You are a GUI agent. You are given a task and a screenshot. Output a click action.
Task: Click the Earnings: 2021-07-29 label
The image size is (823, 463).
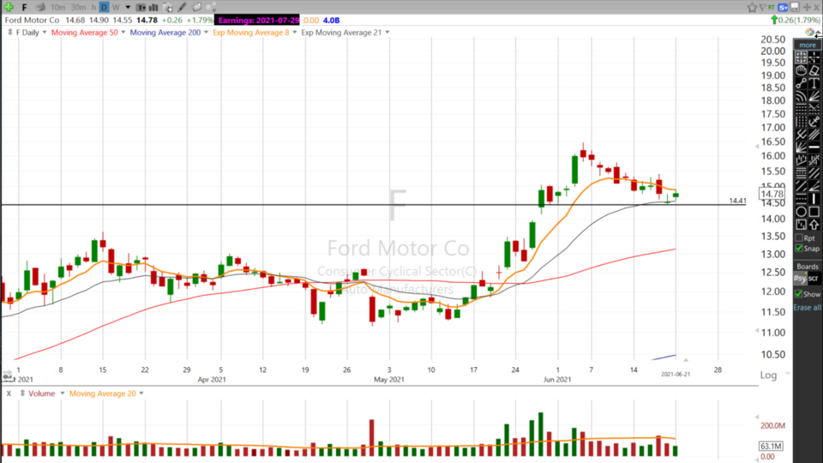tap(258, 20)
